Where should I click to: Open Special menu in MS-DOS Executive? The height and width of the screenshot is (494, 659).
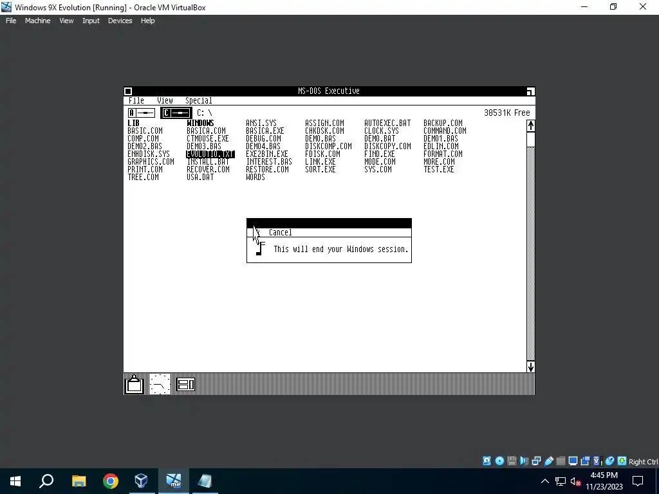pyautogui.click(x=198, y=101)
